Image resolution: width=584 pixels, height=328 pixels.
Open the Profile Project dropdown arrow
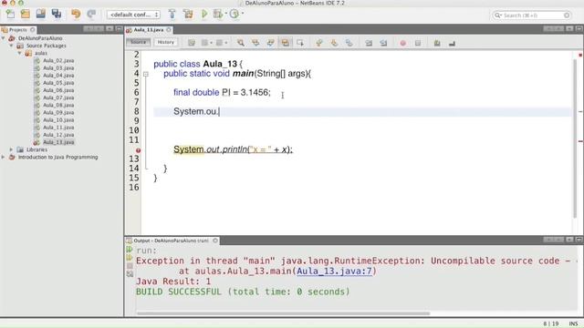[x=243, y=14]
